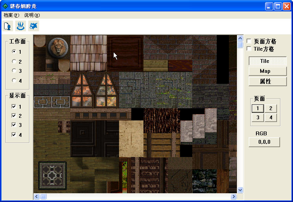Click the Tile button

pyautogui.click(x=267, y=61)
